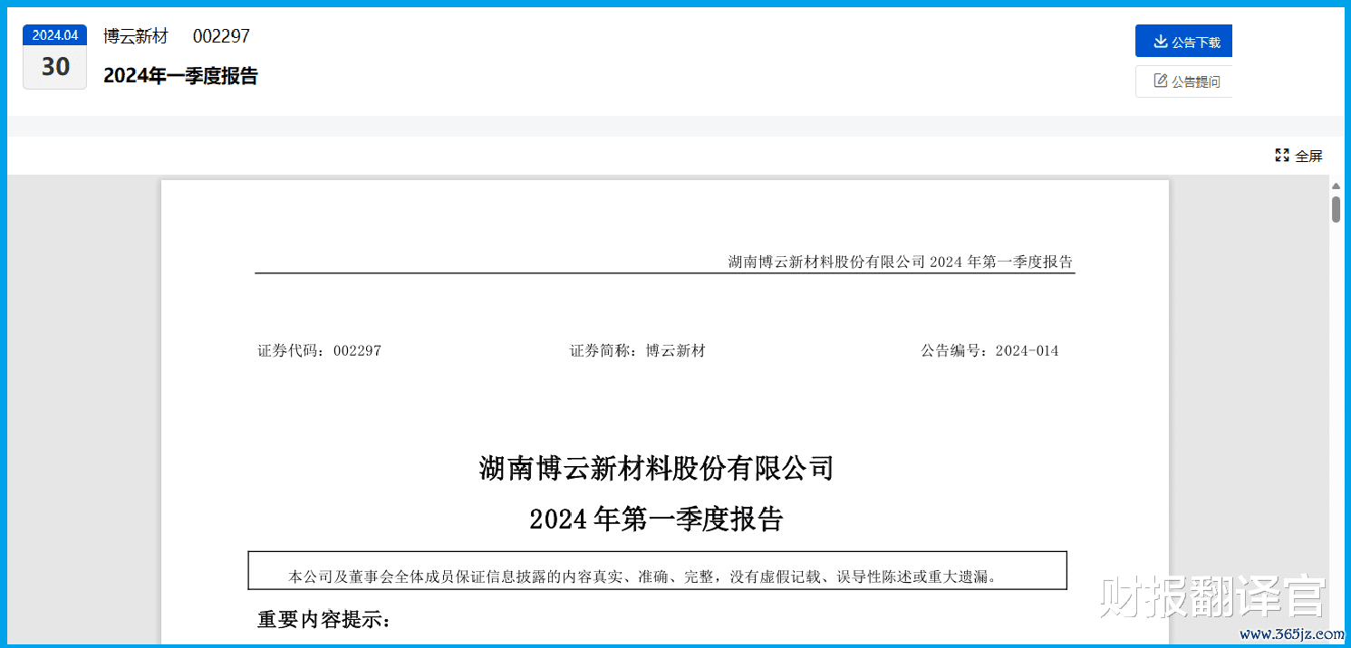Screen dimensions: 1351x648
Task: Click the 2024.04 30 date badge
Action: click(x=55, y=57)
